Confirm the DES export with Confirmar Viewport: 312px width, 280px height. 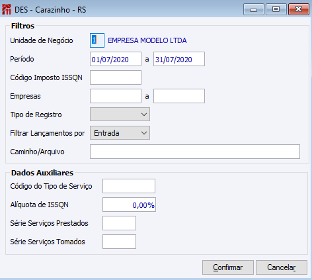[228, 267]
